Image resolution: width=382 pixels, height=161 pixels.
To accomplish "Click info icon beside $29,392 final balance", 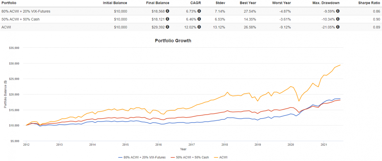I will (167, 27).
